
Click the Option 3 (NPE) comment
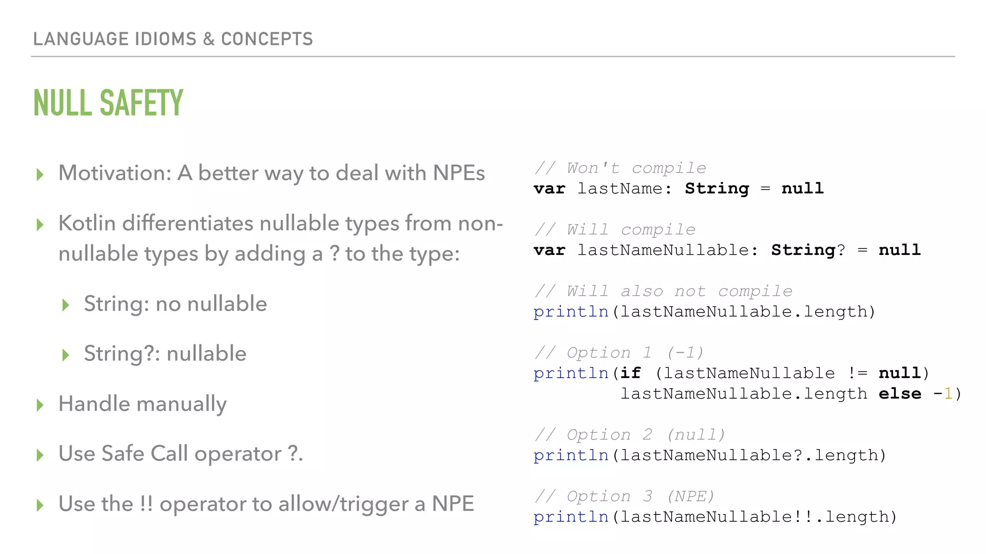tap(624, 496)
